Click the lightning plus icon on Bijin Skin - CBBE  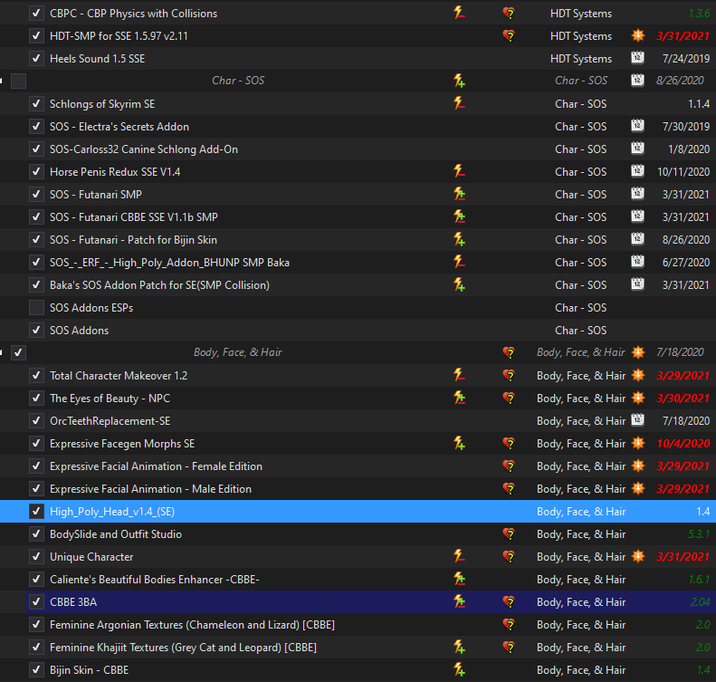(x=459, y=669)
